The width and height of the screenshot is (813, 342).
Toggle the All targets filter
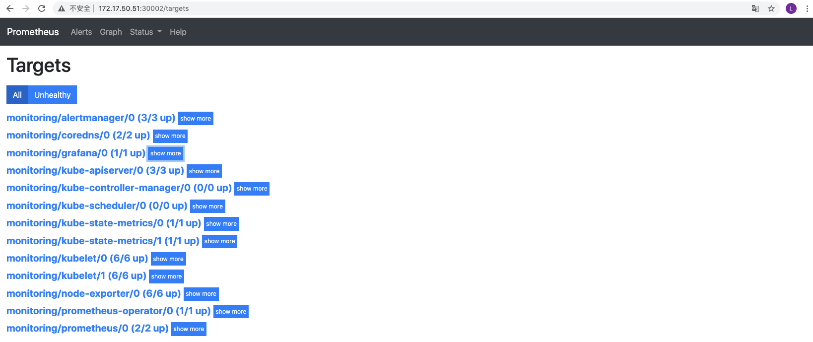click(x=17, y=95)
